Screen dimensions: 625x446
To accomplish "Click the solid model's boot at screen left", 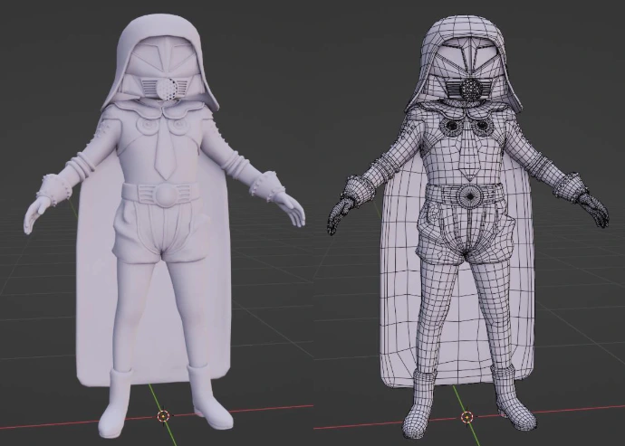I will 117,403.
